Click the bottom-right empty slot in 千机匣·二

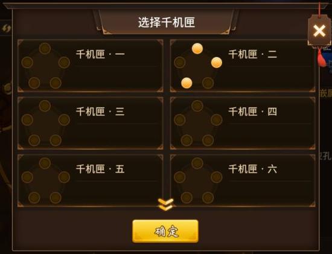click(208, 83)
